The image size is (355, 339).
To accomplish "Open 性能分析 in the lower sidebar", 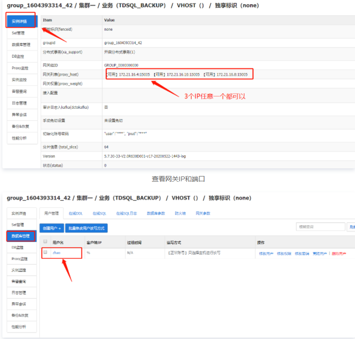I will (19, 326).
